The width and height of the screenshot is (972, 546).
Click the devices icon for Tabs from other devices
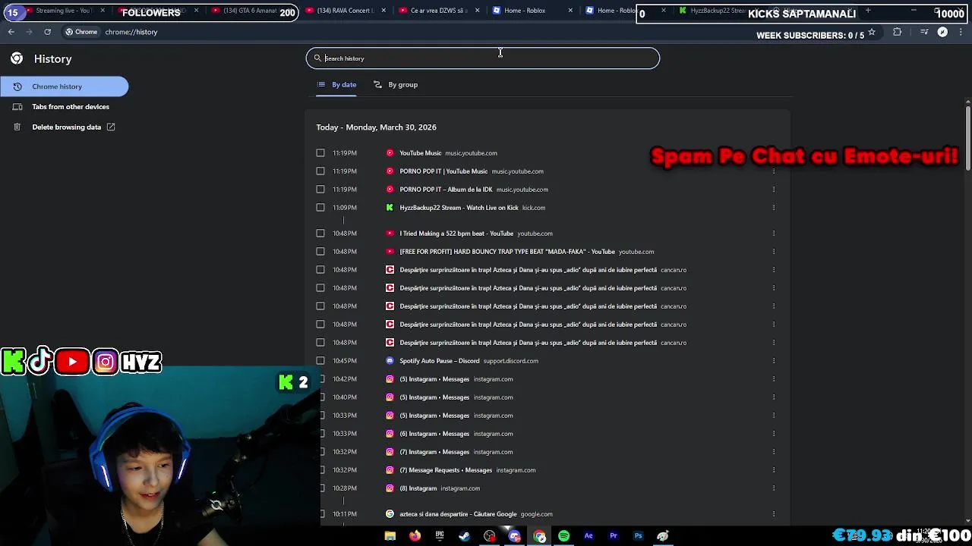[17, 107]
